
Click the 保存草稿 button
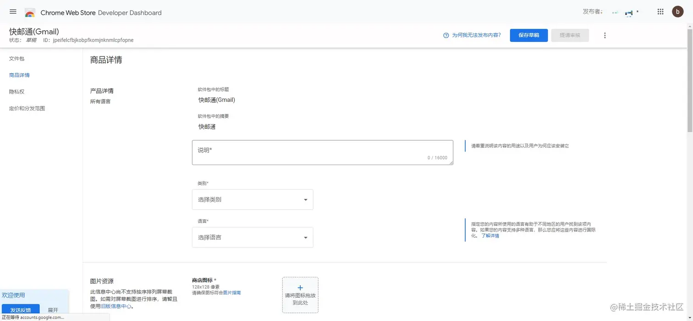click(528, 35)
